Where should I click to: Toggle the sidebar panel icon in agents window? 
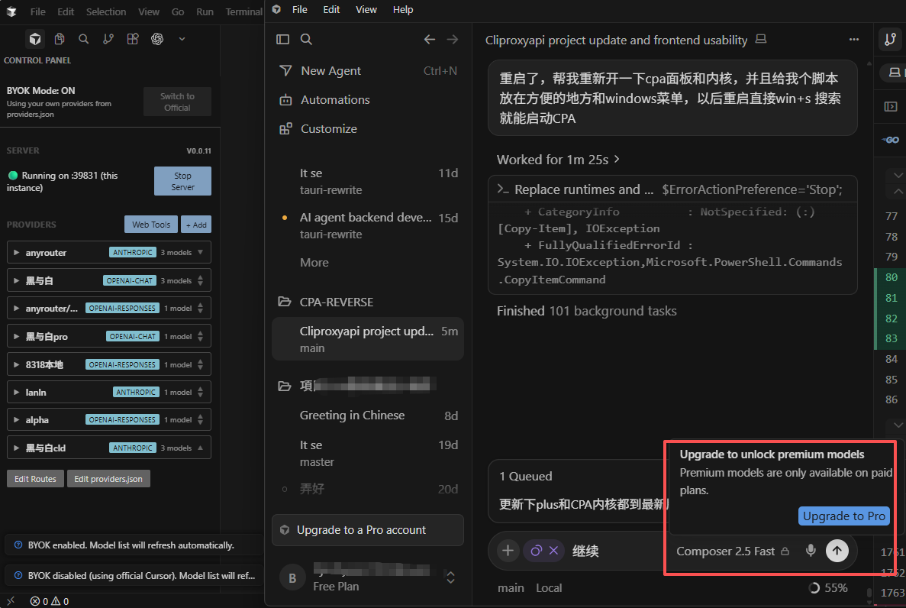[x=282, y=39]
